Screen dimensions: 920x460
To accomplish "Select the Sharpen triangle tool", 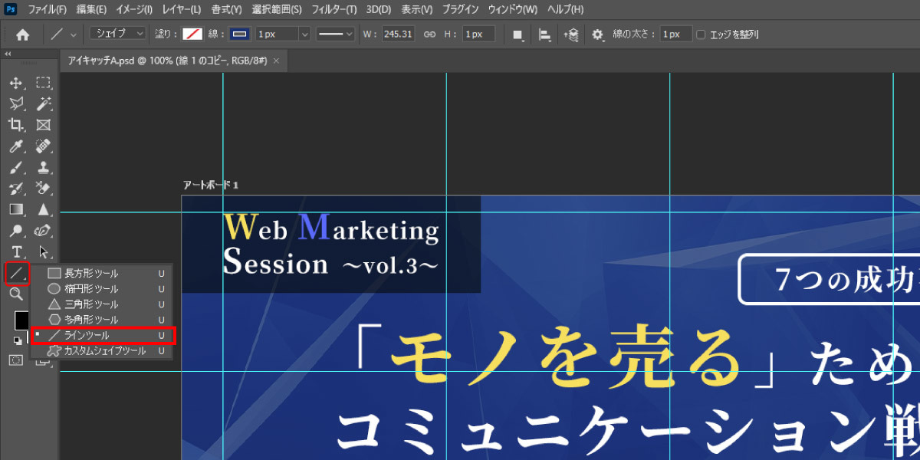I will click(x=43, y=209).
